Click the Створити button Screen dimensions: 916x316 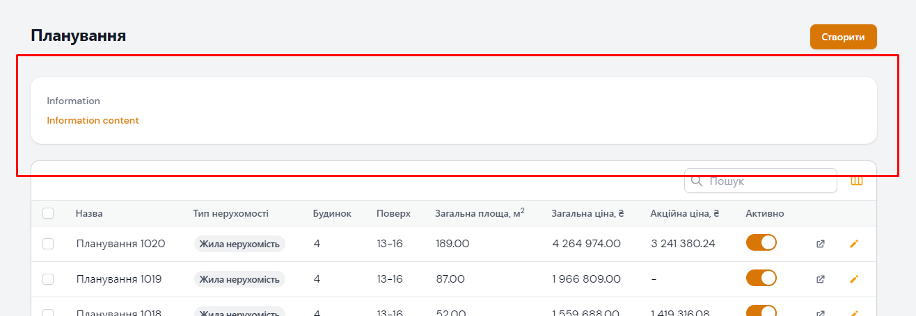[843, 38]
